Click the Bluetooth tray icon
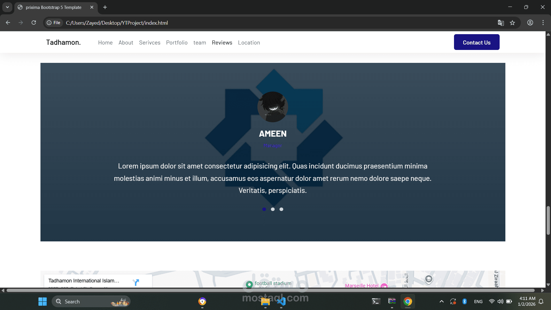 coord(465,301)
